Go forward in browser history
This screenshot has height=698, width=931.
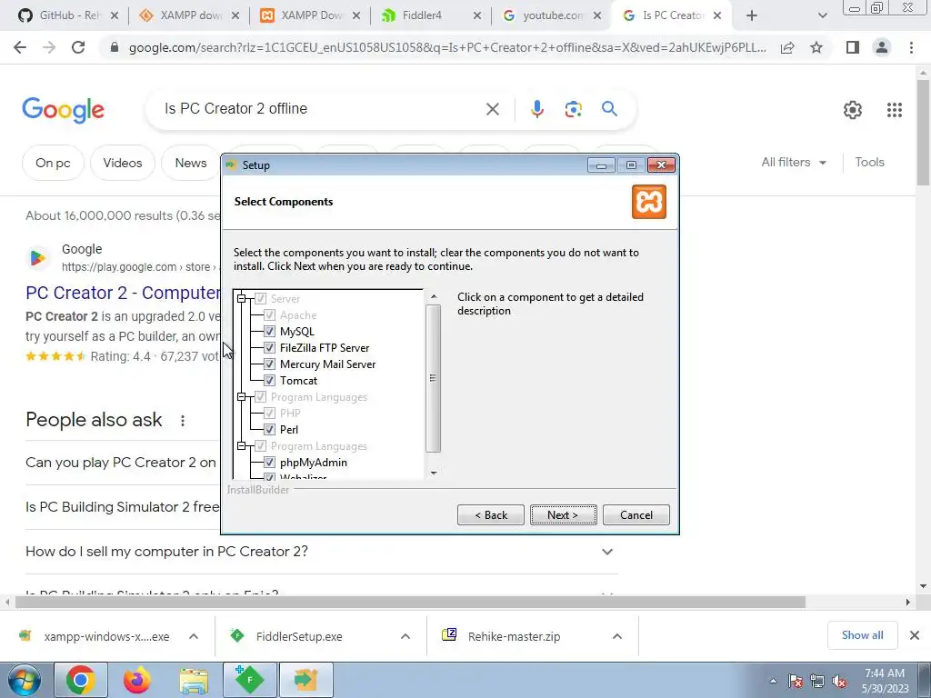tap(49, 47)
